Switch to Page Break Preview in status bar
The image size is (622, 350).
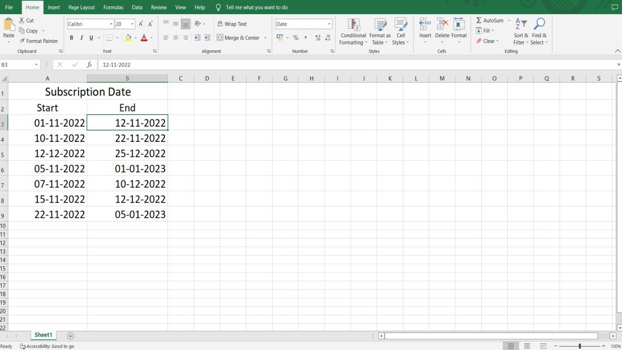point(543,346)
